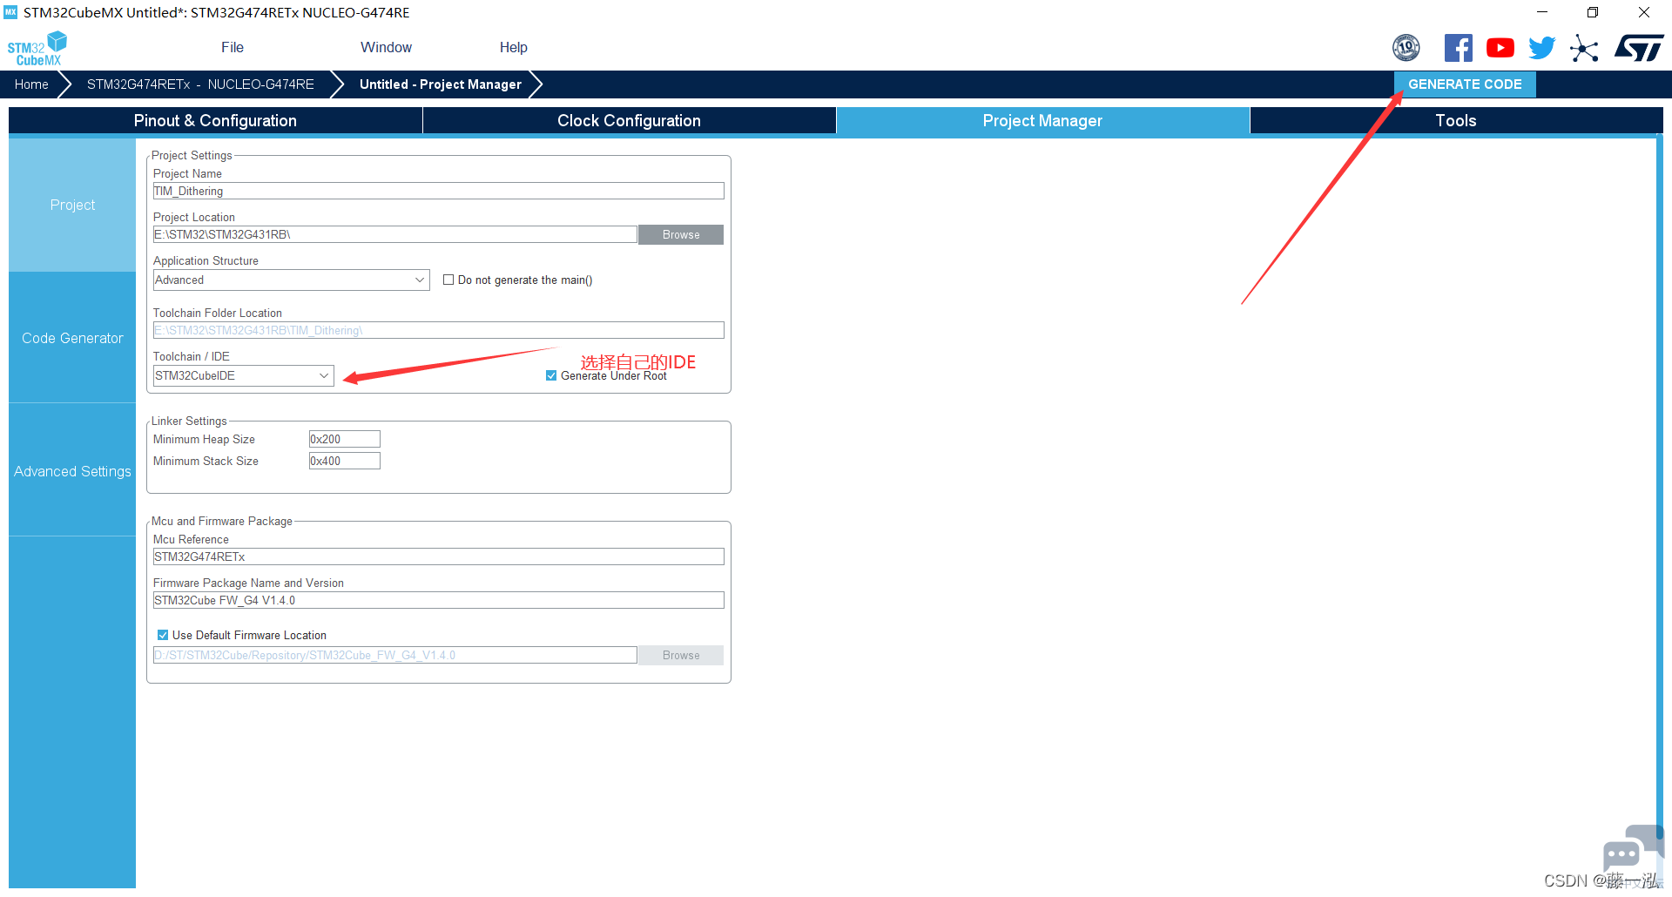Toggle 'Do not generate the main()' checkbox
1672x897 pixels.
click(448, 280)
